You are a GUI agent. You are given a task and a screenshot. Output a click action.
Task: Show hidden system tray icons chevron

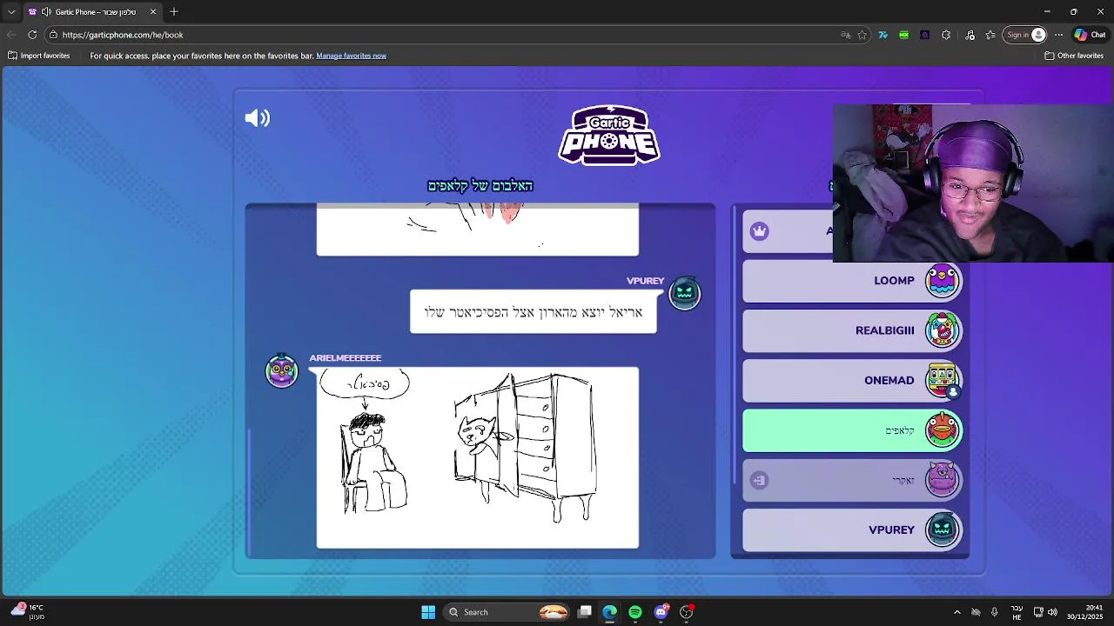coord(956,612)
